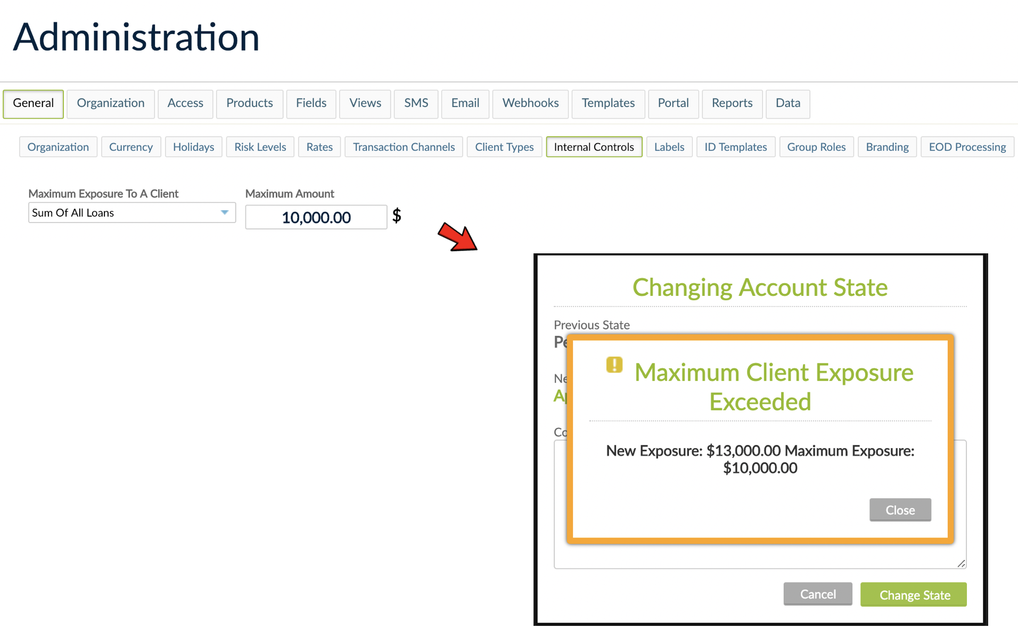Switch to the Products tab
This screenshot has height=628, width=1018.
[x=249, y=103]
